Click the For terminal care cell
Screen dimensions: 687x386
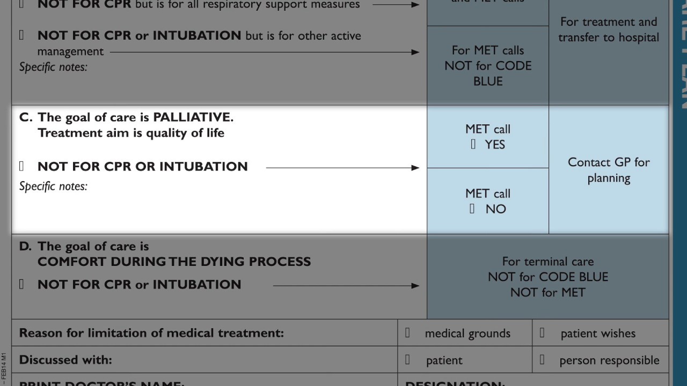coord(548,277)
